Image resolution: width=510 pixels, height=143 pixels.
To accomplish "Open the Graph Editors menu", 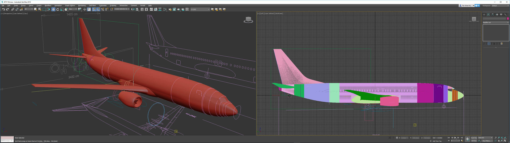I will click(x=70, y=5).
